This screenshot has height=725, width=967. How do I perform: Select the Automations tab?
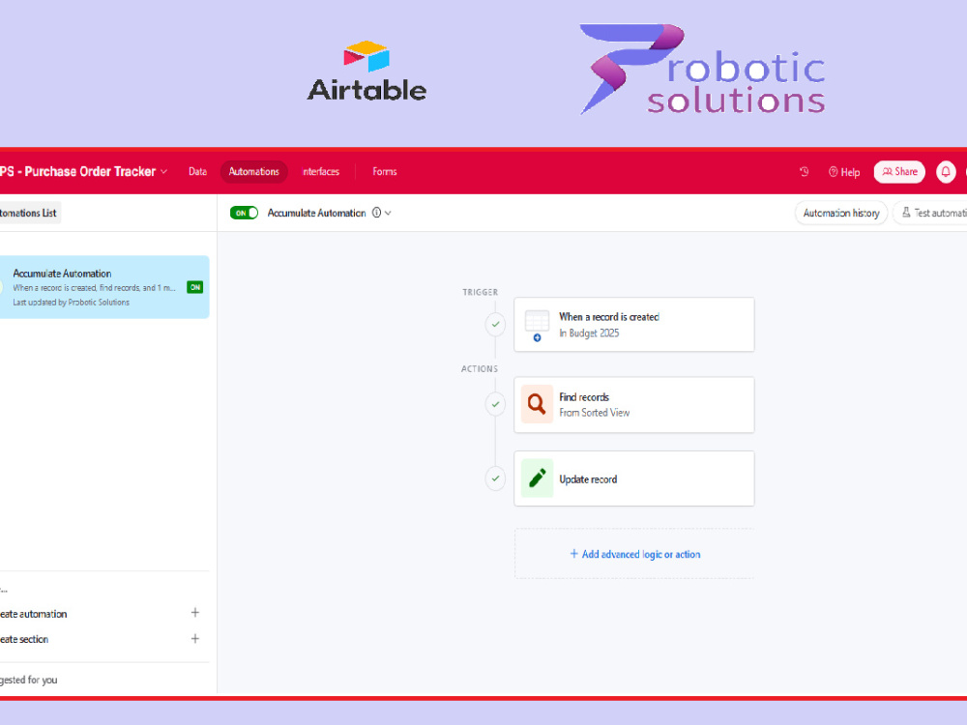[x=254, y=171]
